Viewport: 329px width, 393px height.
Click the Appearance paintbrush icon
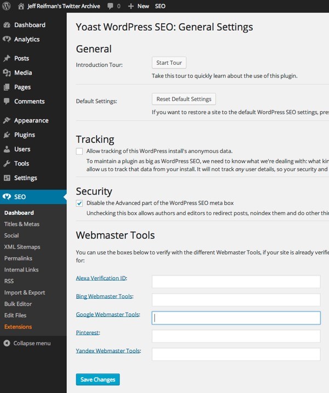7,120
